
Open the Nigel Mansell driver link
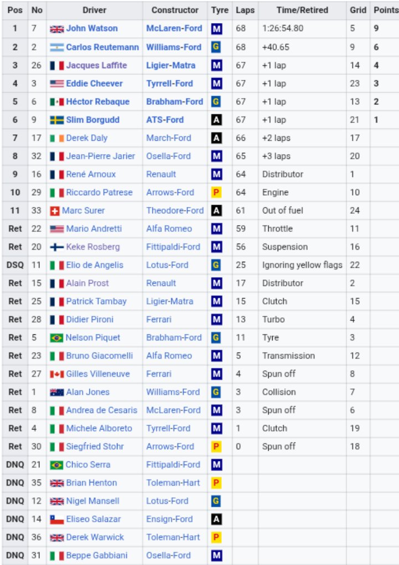click(93, 501)
